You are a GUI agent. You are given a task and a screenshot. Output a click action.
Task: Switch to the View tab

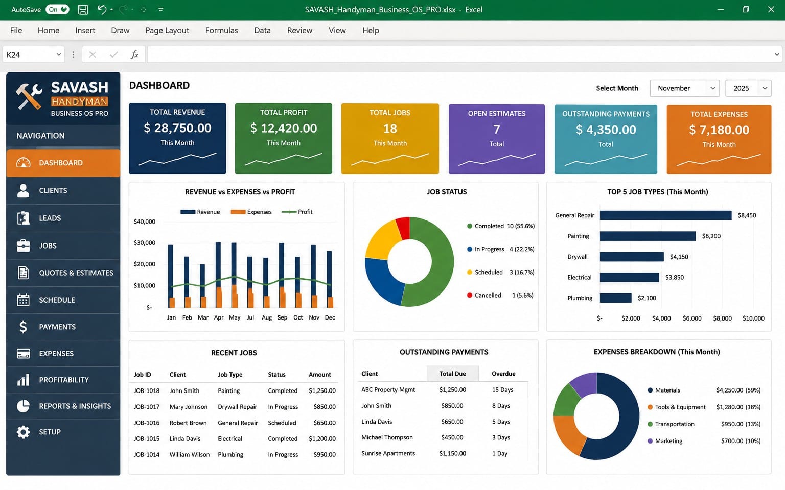pyautogui.click(x=337, y=30)
